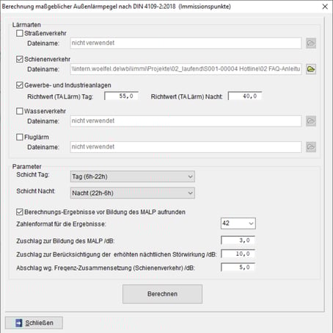Enable the Straßenverkehr checkbox

(x=20, y=33)
